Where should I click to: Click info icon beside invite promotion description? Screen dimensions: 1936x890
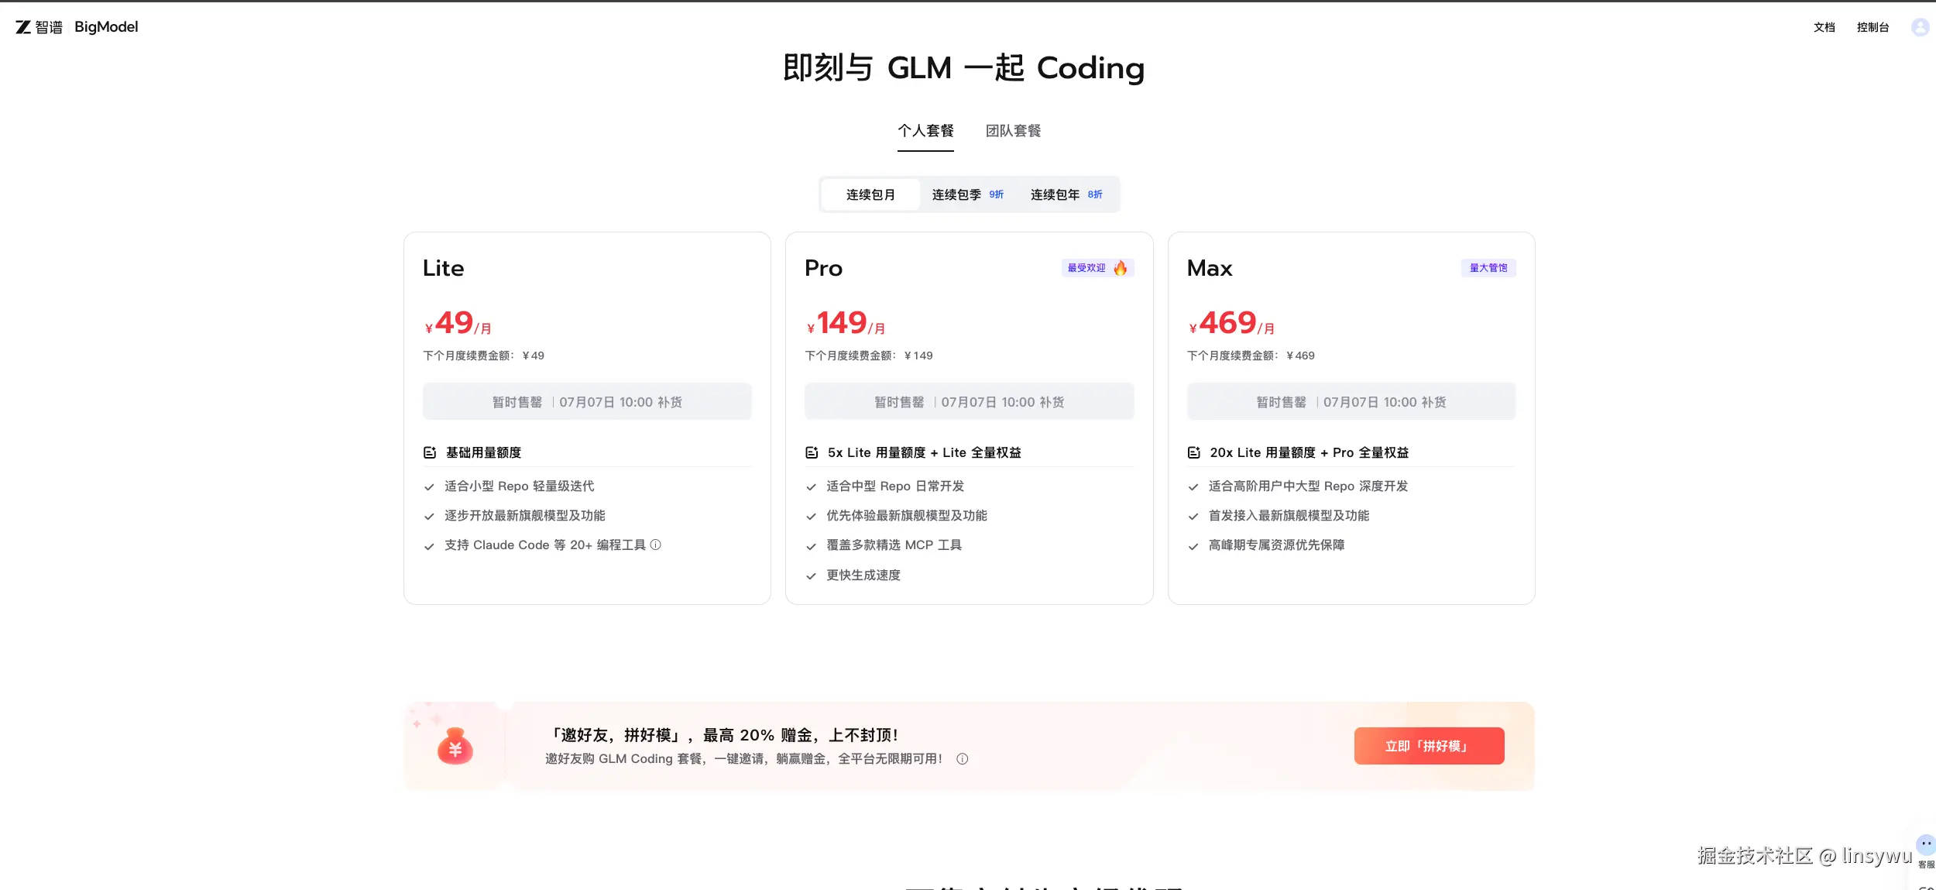pos(962,759)
